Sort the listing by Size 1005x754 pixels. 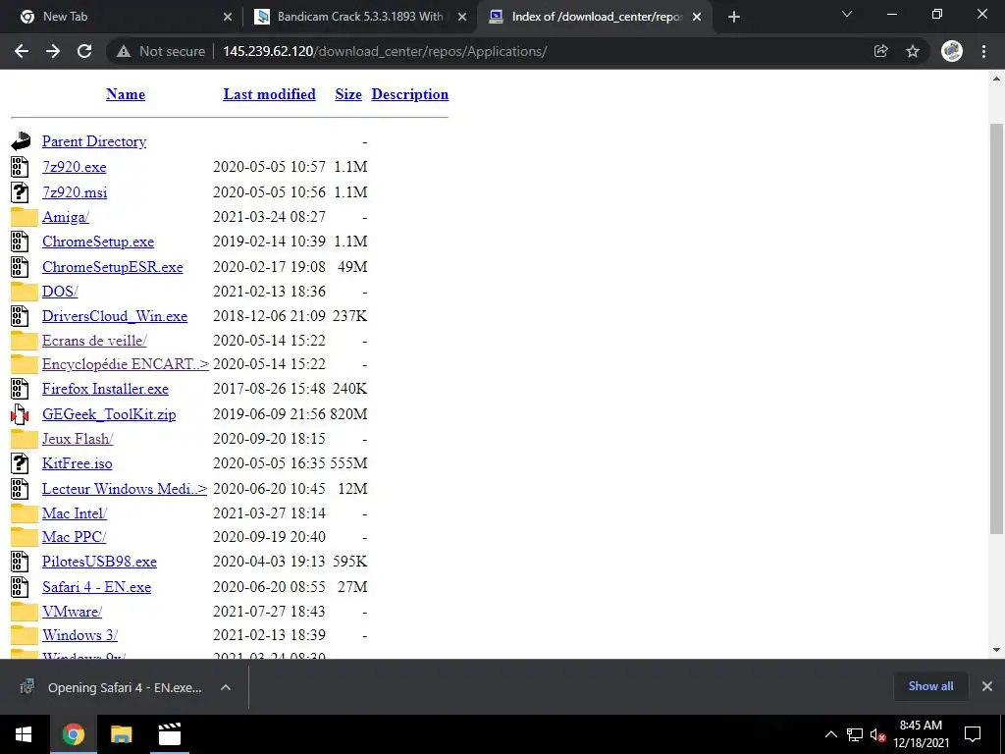[x=348, y=94]
